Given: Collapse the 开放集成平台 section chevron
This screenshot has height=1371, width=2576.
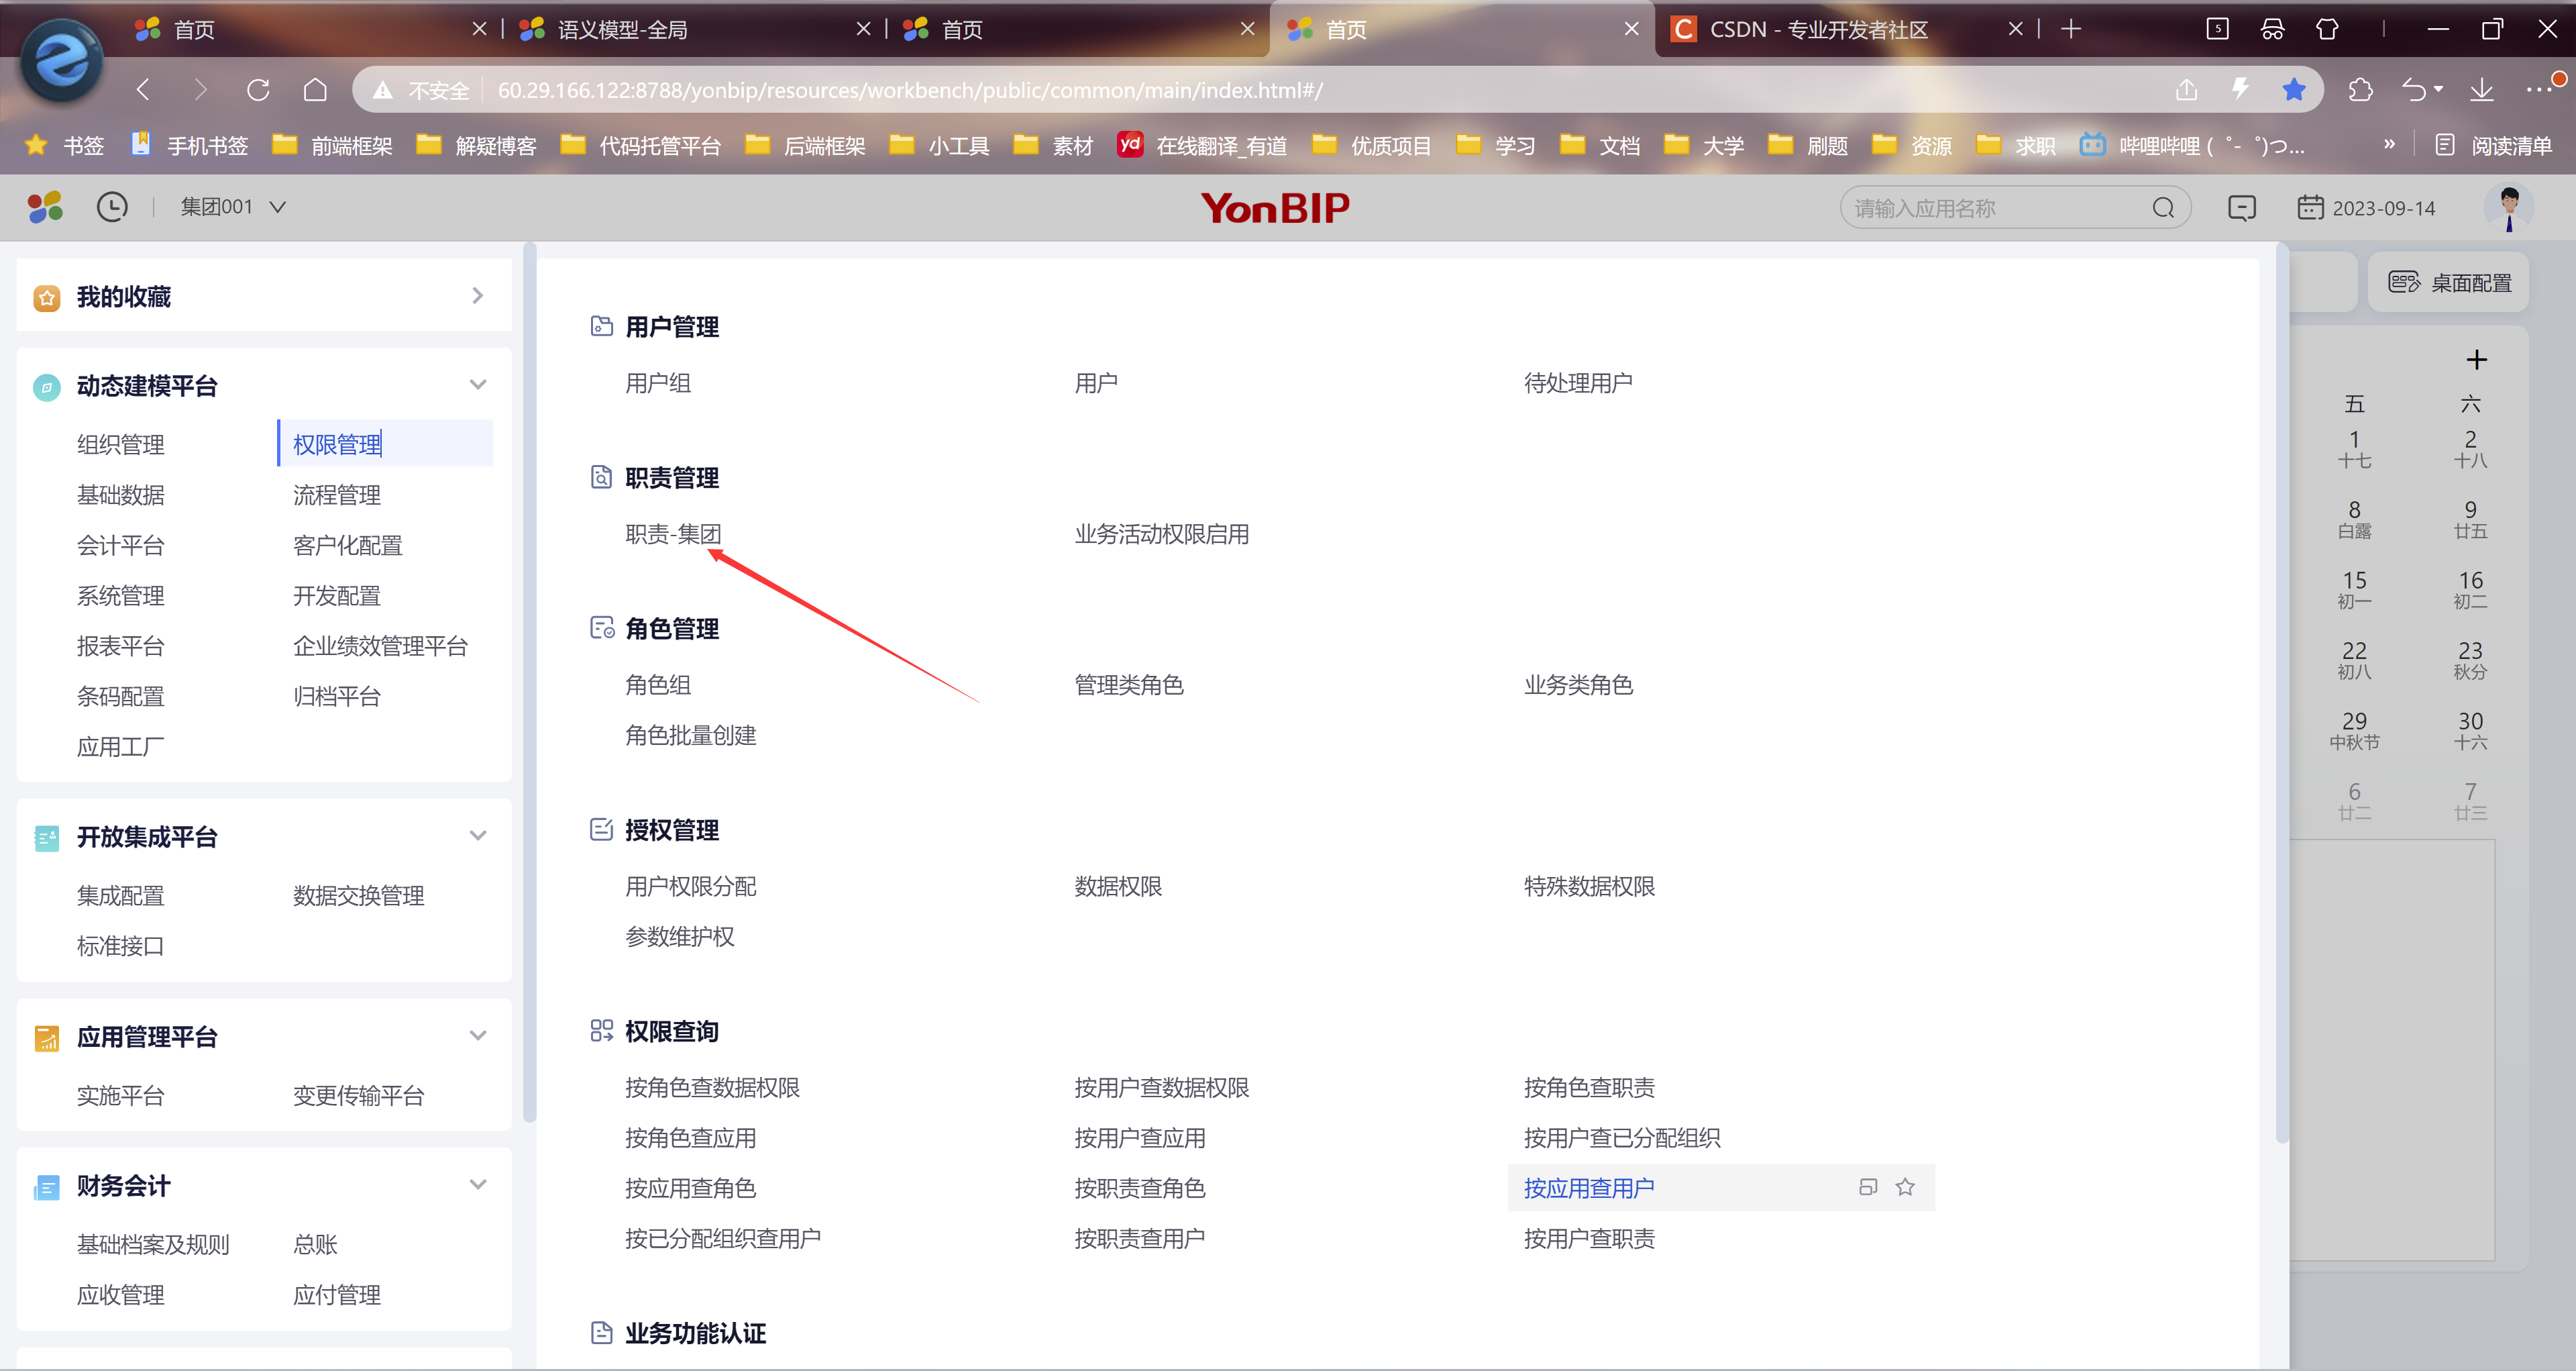Looking at the screenshot, I should point(478,836).
